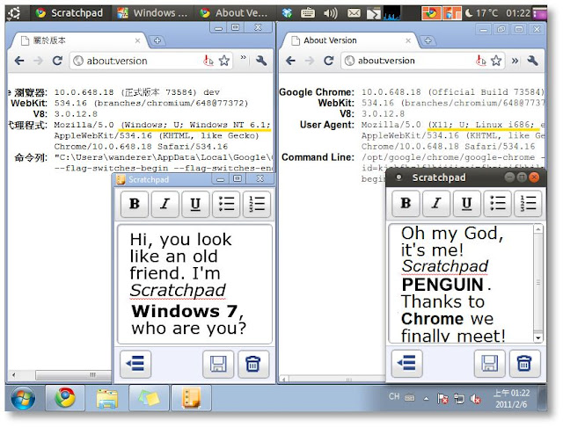The width and height of the screenshot is (563, 427).
Task: Select the About Version tab
Action: pyautogui.click(x=350, y=40)
